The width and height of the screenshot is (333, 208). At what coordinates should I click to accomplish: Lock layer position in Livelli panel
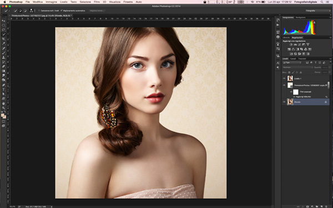[x=297, y=73]
